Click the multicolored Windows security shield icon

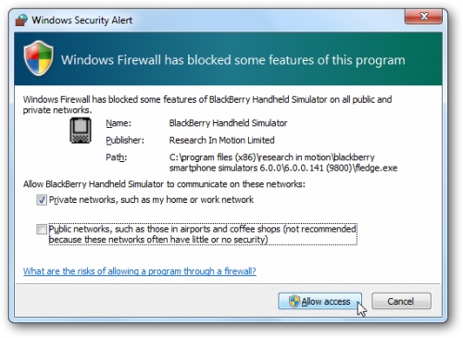pos(39,57)
